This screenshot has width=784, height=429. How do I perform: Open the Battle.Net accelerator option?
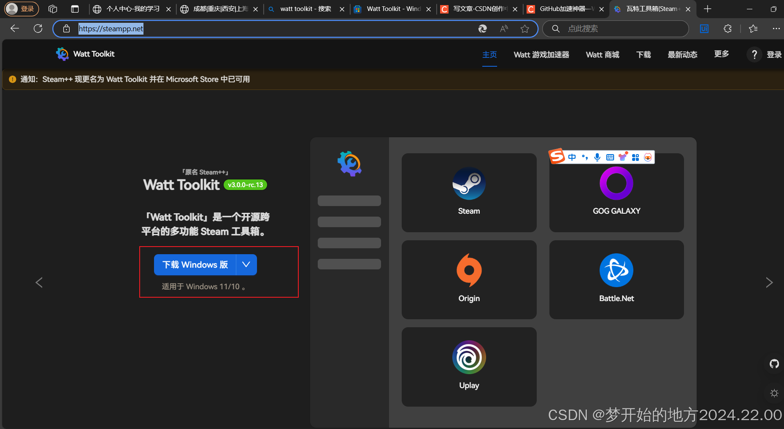point(616,279)
